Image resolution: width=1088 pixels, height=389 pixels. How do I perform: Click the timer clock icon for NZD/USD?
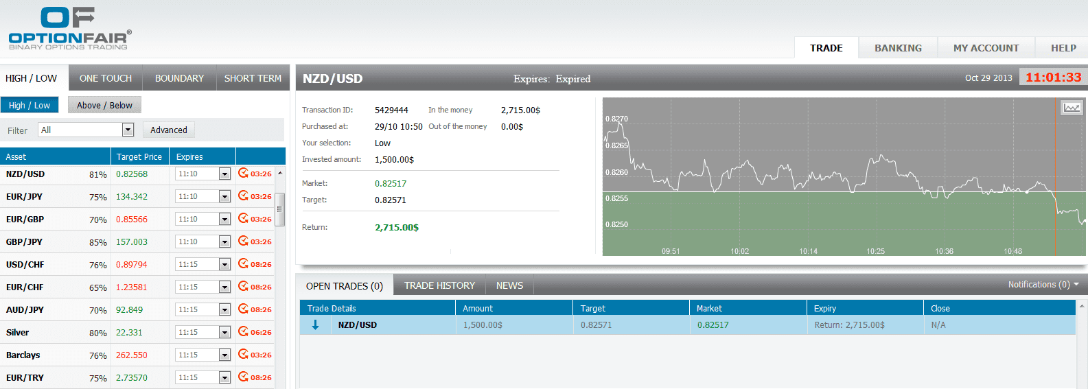(x=243, y=173)
